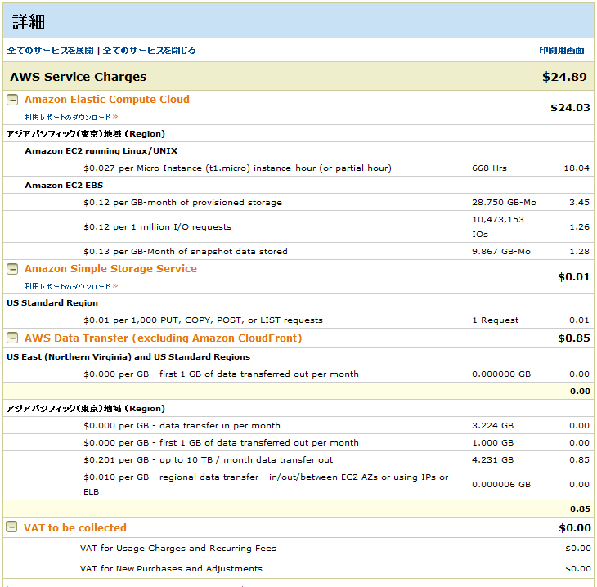
Task: Click 全てのサービスを展開 link
Action: [x=50, y=50]
